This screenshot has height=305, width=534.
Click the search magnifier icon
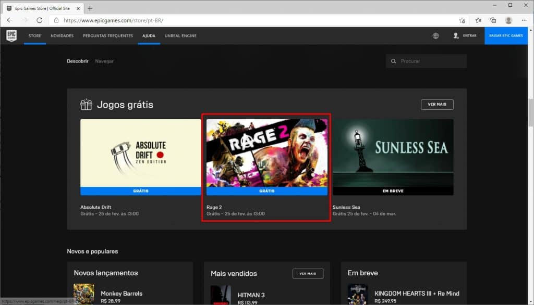(393, 61)
